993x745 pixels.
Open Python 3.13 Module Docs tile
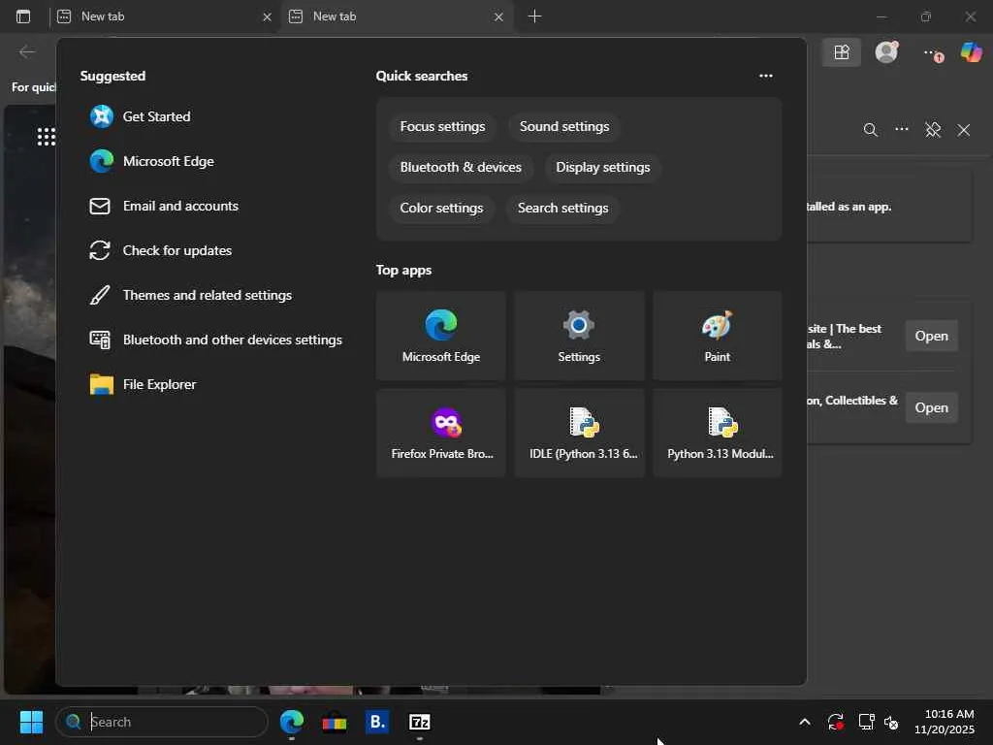718,433
